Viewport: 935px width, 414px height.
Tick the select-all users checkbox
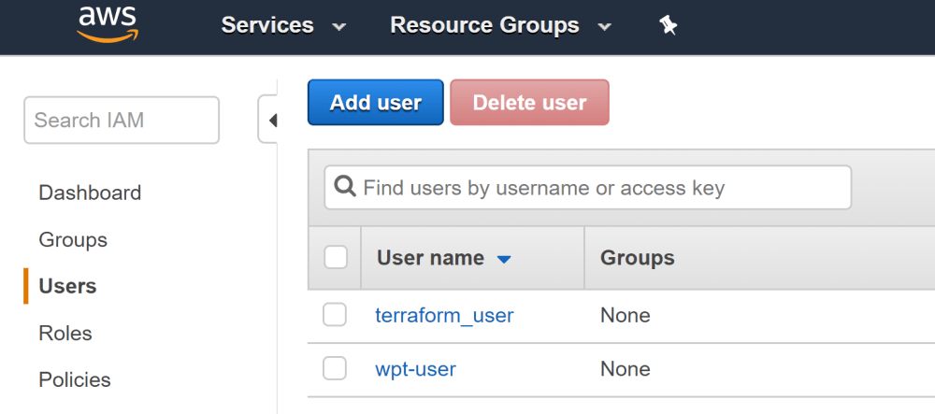click(x=336, y=258)
